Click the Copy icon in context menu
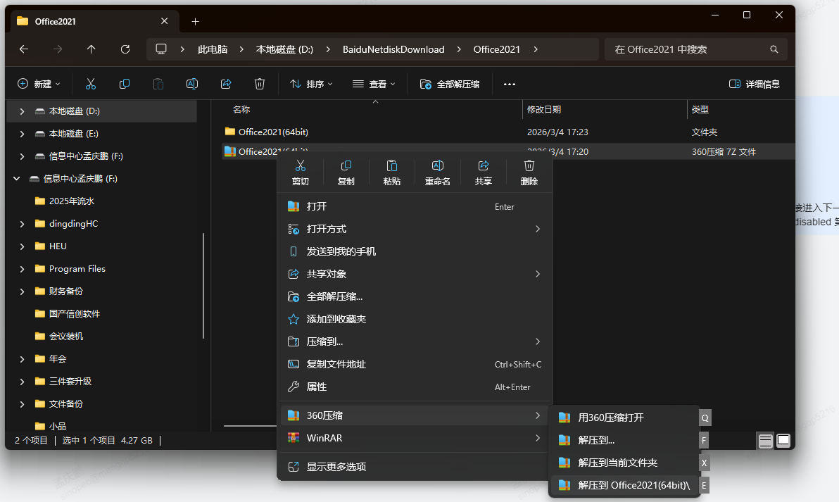The image size is (839, 502). click(346, 171)
